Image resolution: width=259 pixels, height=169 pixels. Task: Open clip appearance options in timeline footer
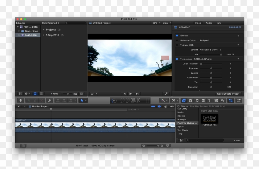click(167, 146)
